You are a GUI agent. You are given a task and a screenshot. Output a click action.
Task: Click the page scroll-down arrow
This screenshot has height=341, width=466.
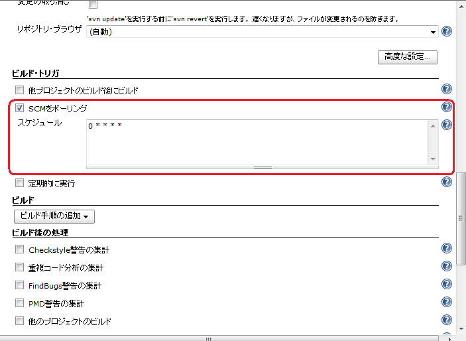(461, 329)
